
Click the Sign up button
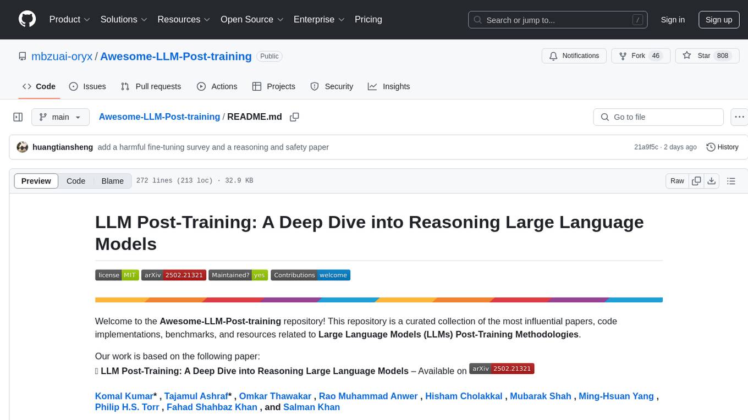(x=719, y=20)
